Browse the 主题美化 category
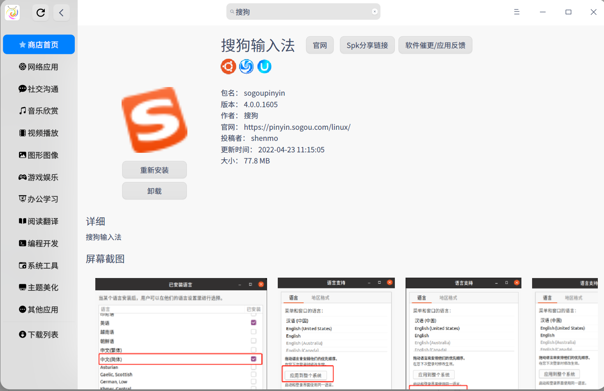The image size is (604, 391). point(39,287)
